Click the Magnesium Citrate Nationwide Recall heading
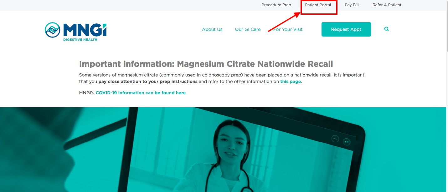This screenshot has height=192, width=448. (x=206, y=64)
